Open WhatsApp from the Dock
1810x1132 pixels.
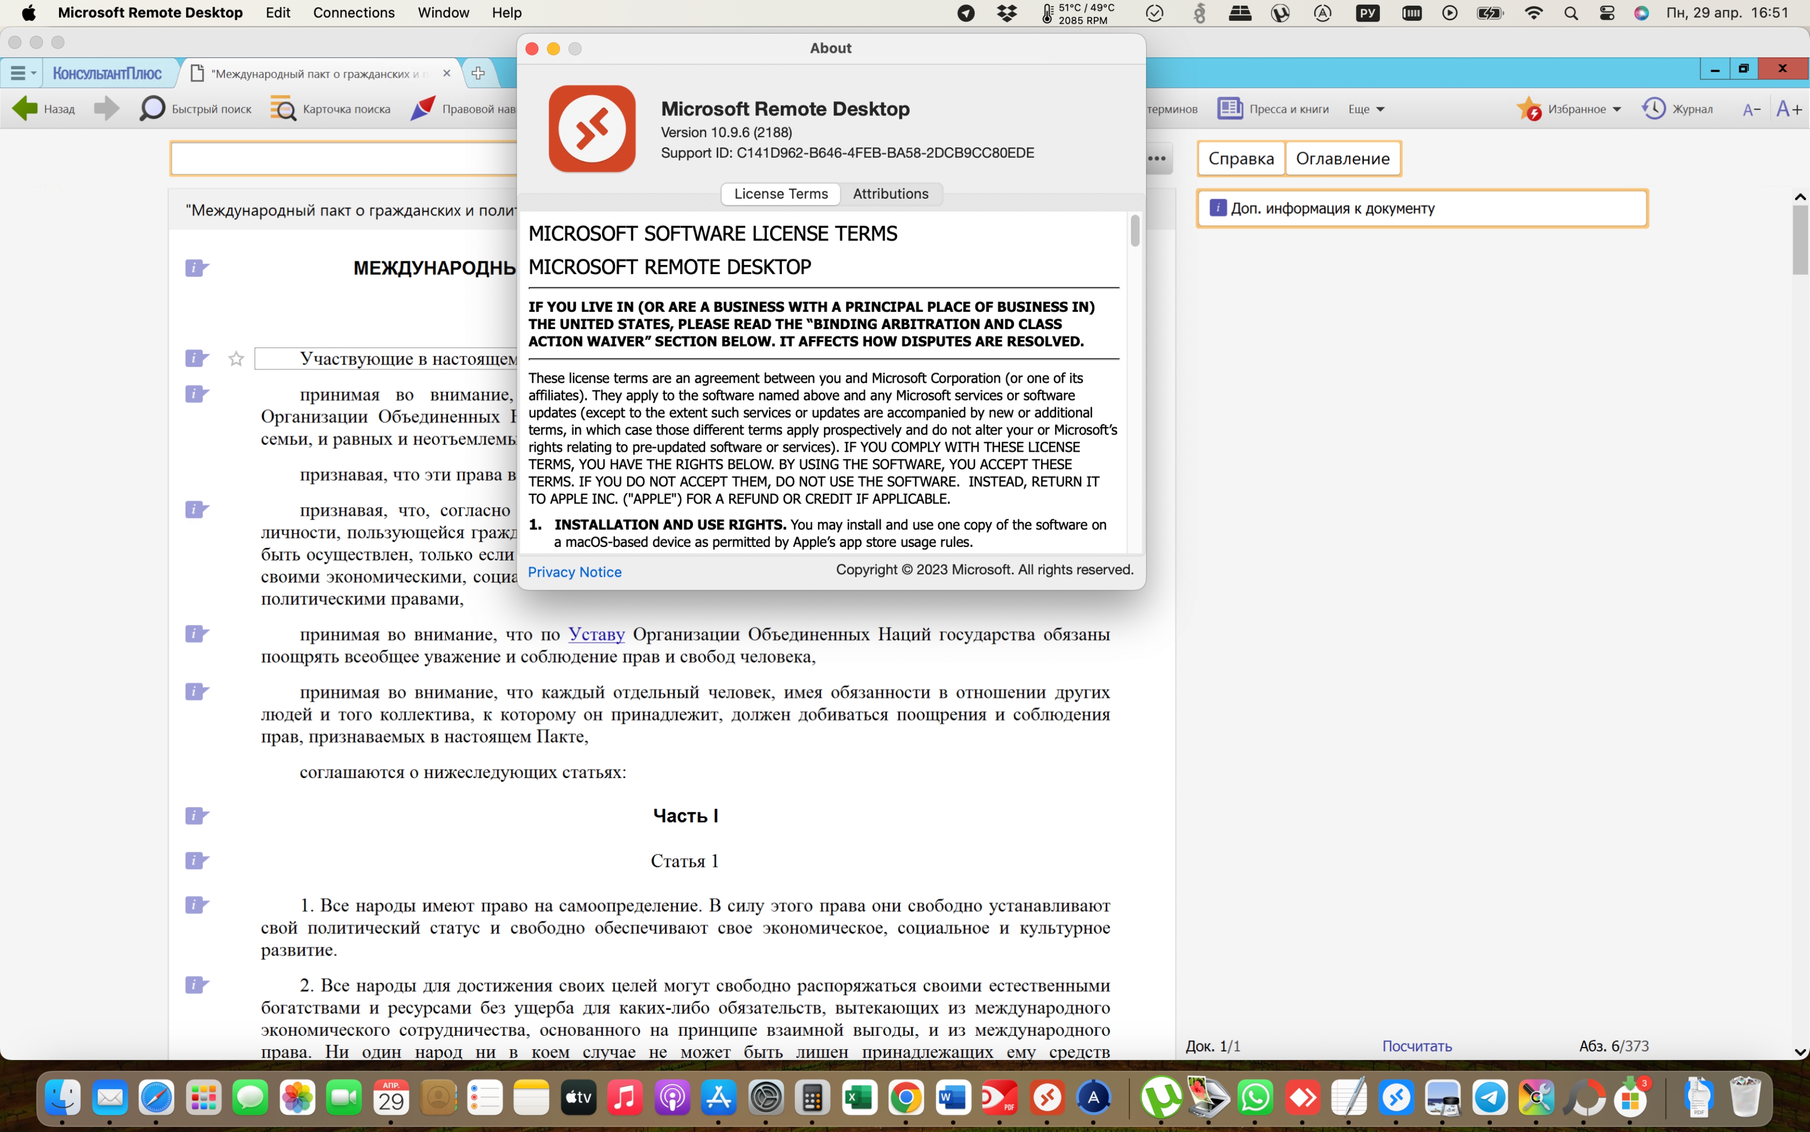pyautogui.click(x=1255, y=1098)
